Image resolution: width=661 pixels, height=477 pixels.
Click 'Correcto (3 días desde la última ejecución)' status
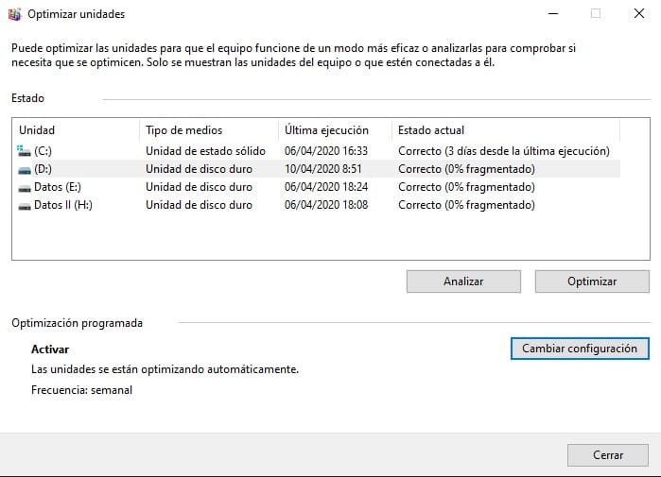pyautogui.click(x=504, y=151)
